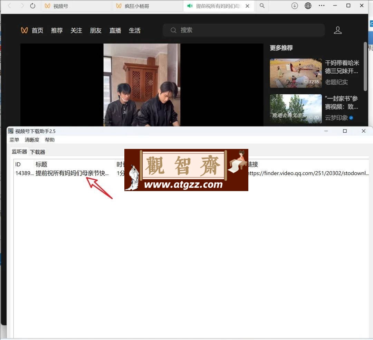Switch to the 视频号 browser tab
The height and width of the screenshot is (340, 373).
(x=76, y=6)
